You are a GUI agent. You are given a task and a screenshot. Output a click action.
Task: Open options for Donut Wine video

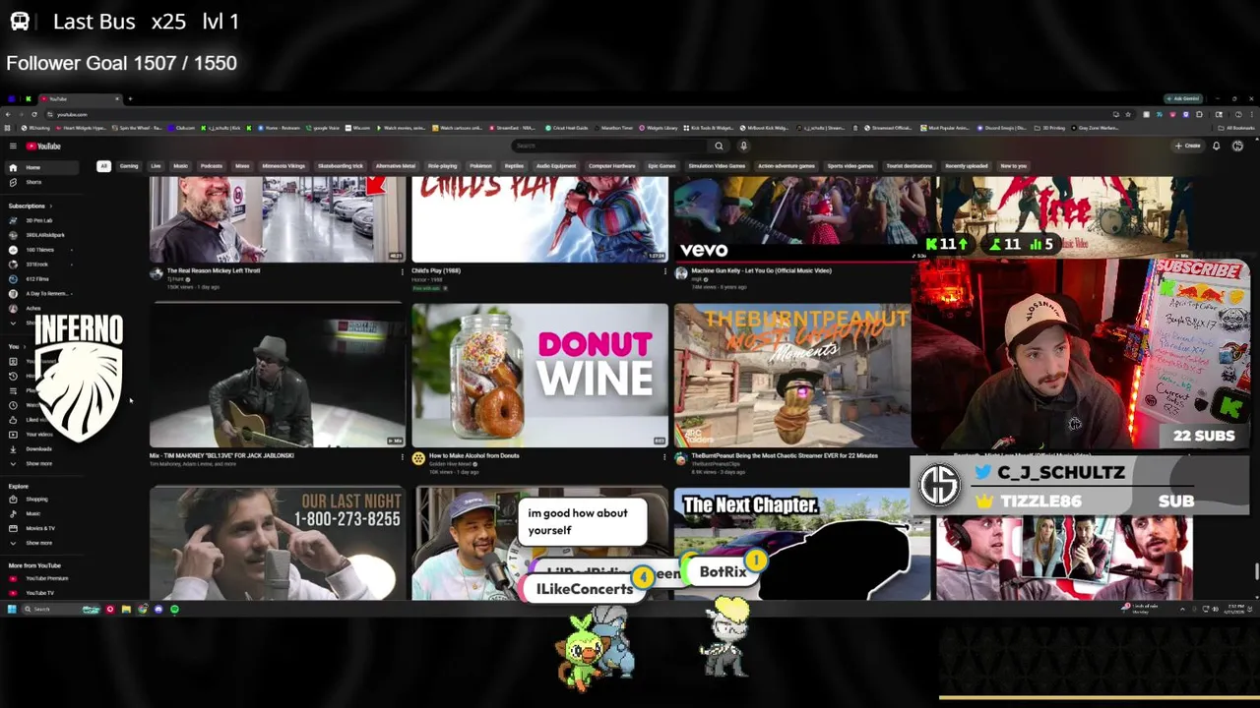pyautogui.click(x=664, y=457)
